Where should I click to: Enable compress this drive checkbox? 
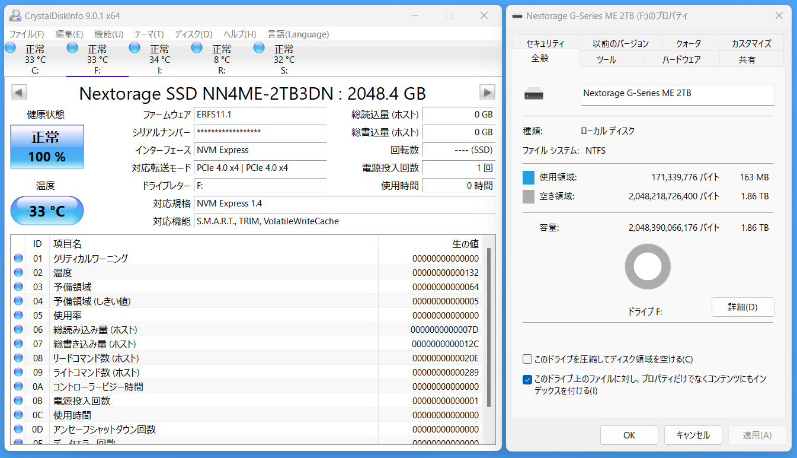[x=527, y=359]
